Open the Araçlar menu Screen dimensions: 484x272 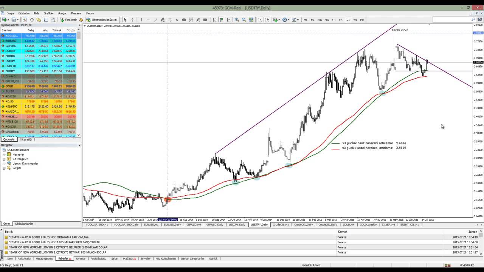pyautogui.click(x=62, y=13)
